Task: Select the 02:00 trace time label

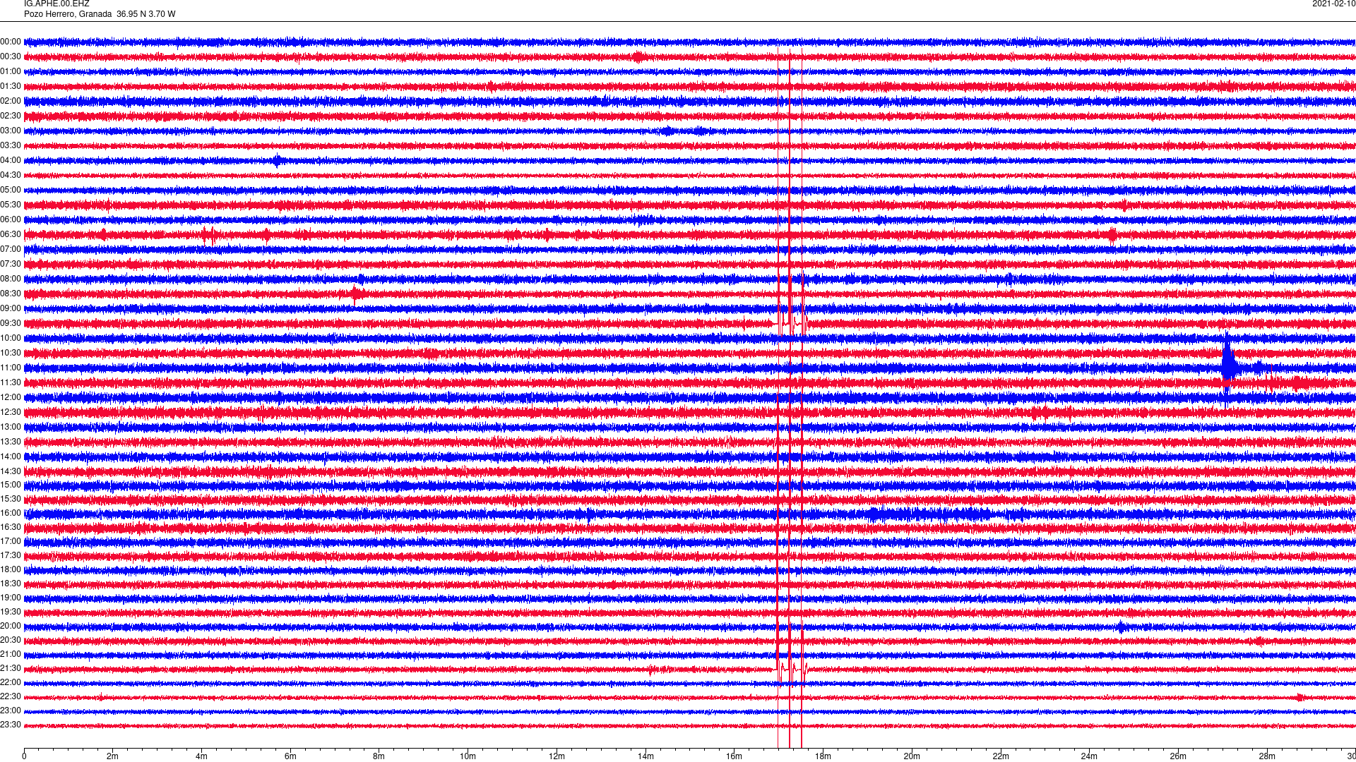Action: point(11,102)
